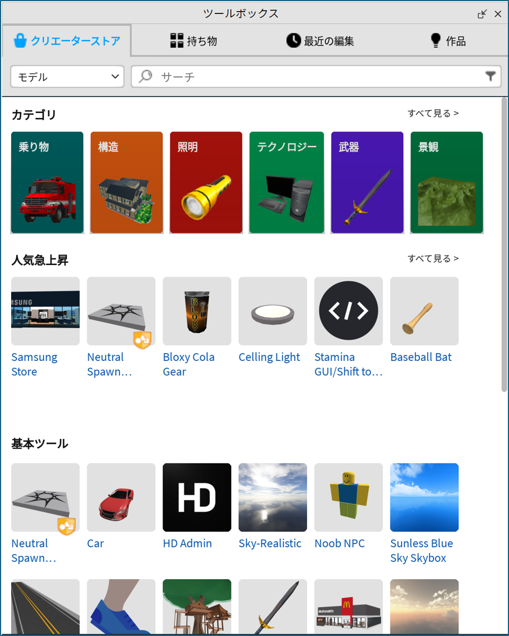The height and width of the screenshot is (636, 509).
Task: Expand カテゴリ with すべて見る link
Action: tap(433, 113)
